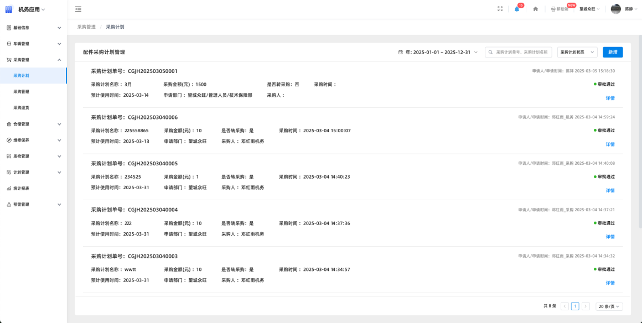
Task: Open the 采购计划状态 status dropdown
Action: pos(577,52)
